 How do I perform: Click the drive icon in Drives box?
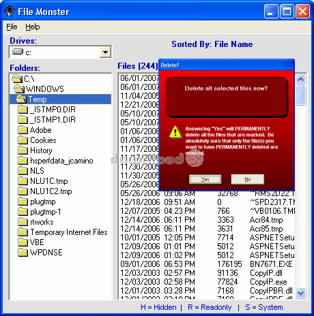[18, 52]
